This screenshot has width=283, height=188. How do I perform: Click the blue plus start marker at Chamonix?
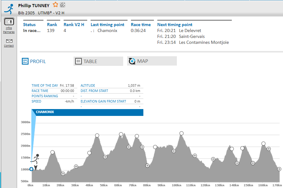31,169
